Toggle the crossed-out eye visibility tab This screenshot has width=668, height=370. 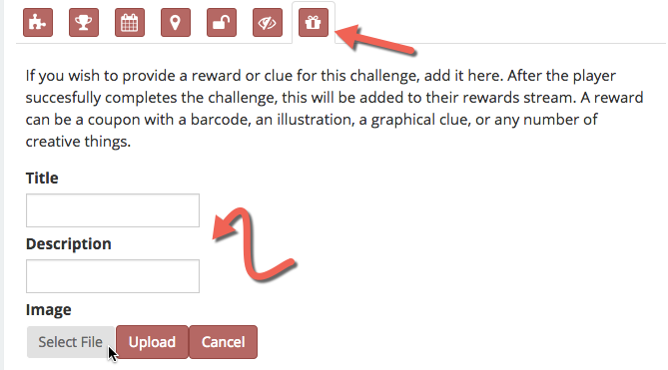(268, 23)
